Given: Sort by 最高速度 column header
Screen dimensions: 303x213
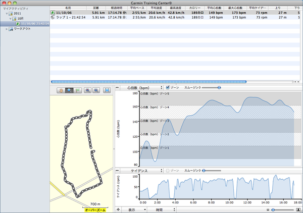Looking at the screenshot, I should pos(176,8).
